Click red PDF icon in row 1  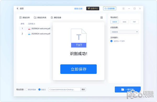(29, 28)
